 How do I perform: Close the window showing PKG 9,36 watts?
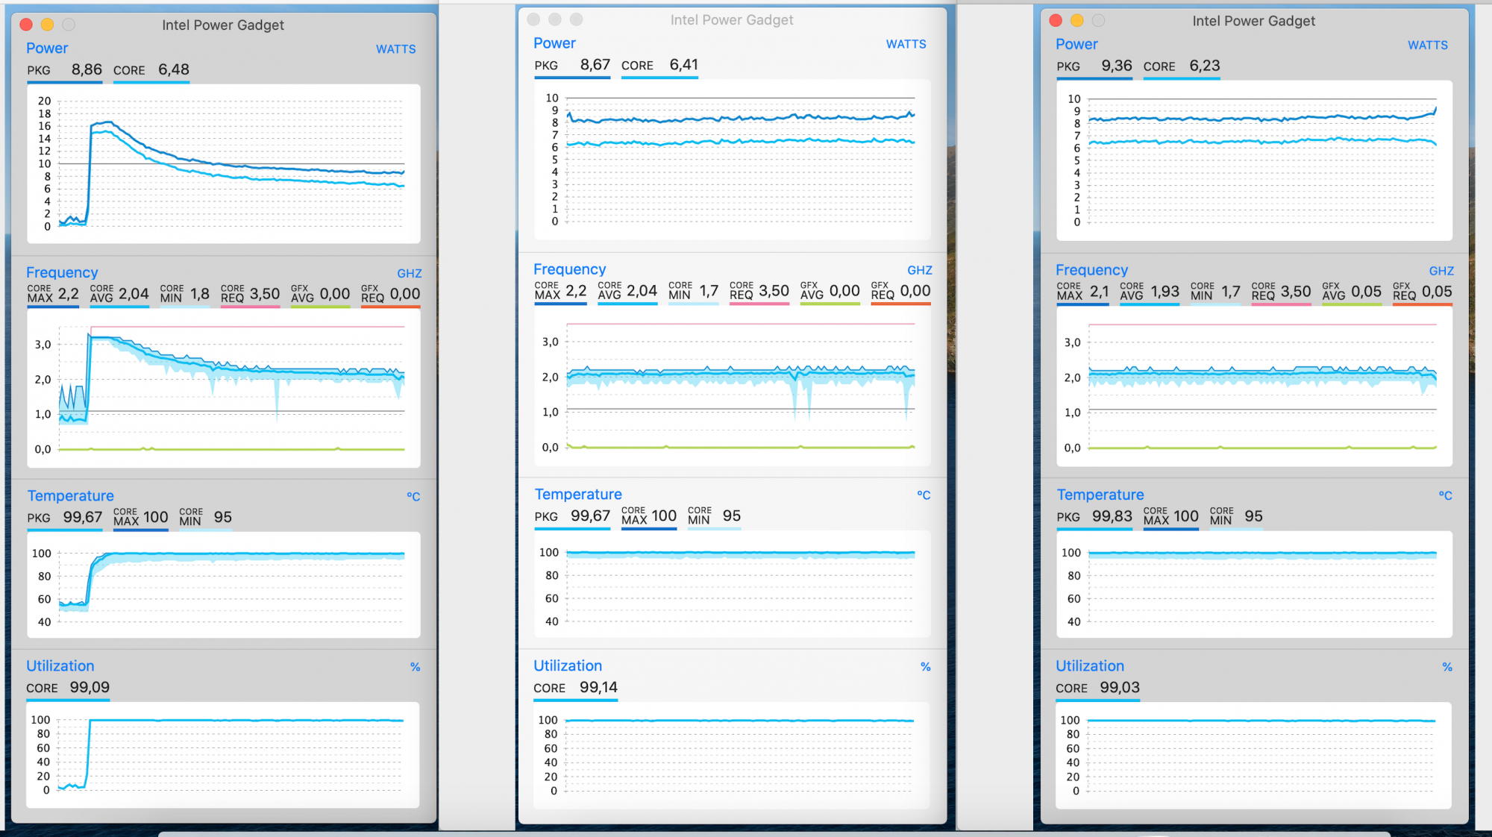[x=1056, y=21]
